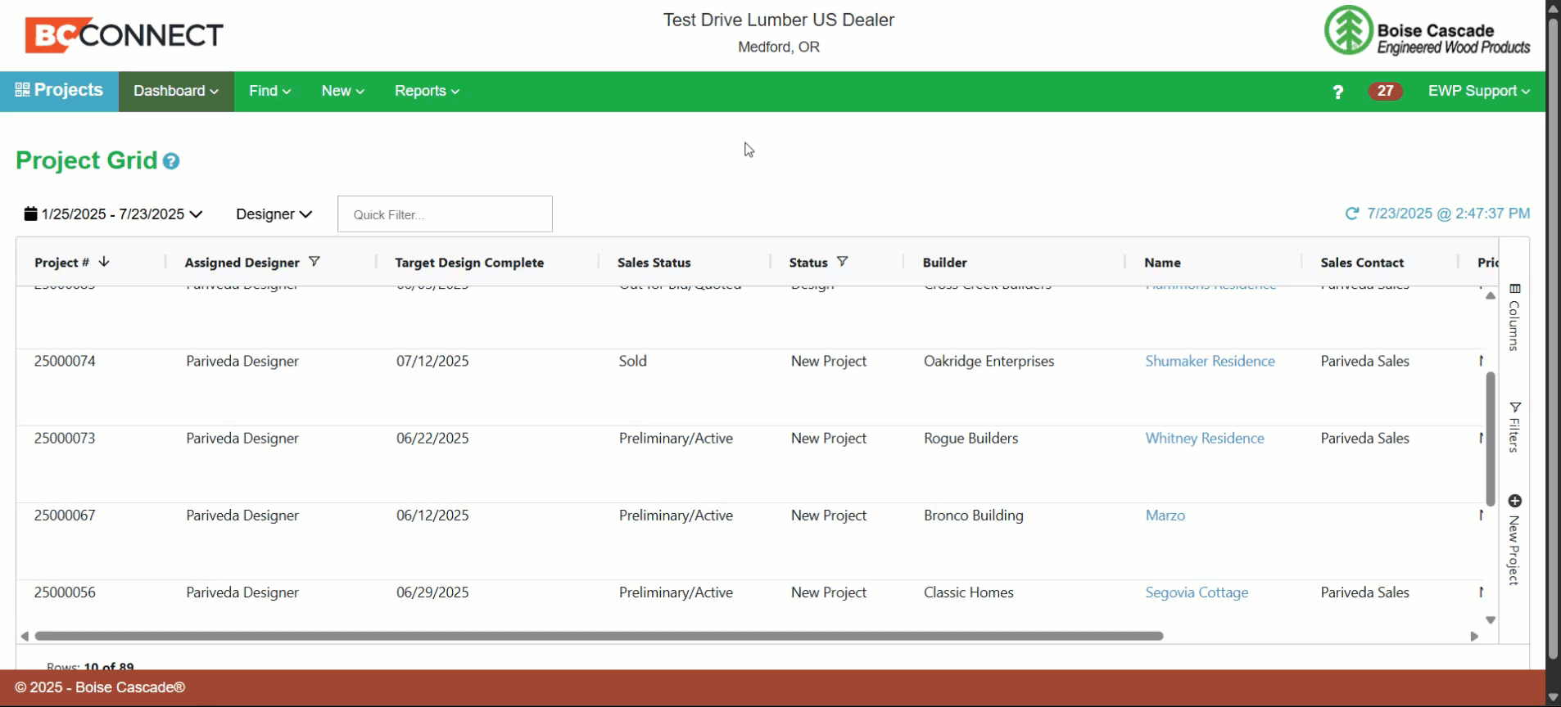Click the Test Drive Lumber US Dealer title

pos(778,20)
